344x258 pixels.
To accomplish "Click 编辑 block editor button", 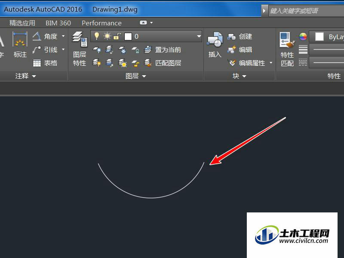I will [240, 50].
